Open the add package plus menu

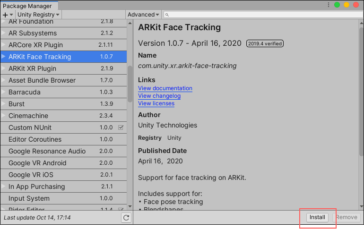8,15
